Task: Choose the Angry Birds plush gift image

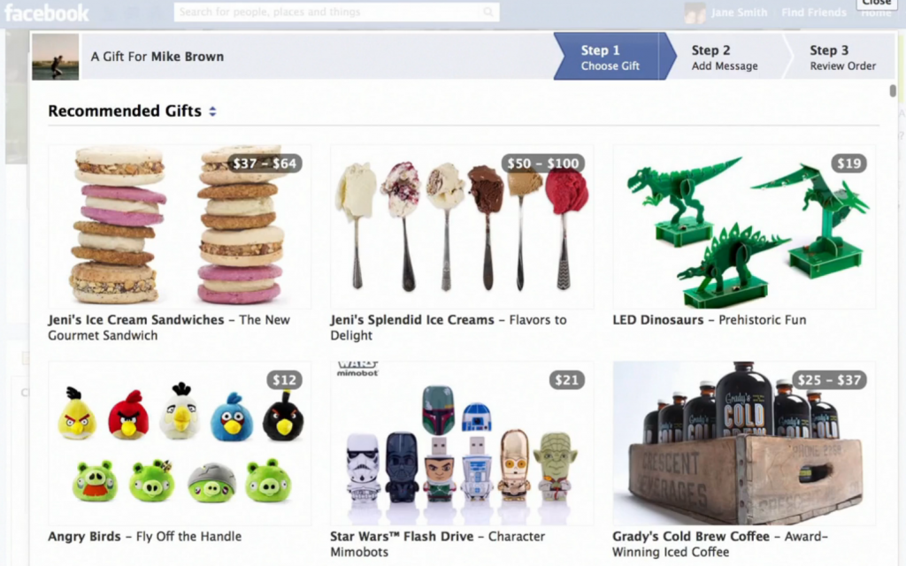Action: tap(180, 443)
